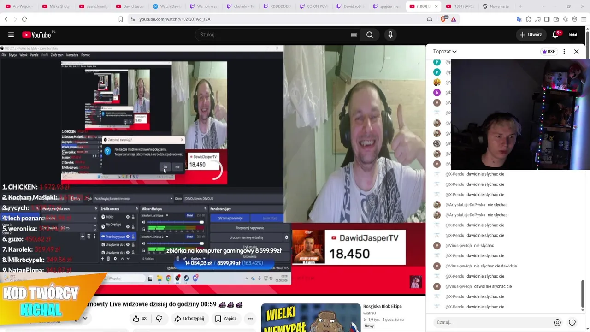This screenshot has height=332, width=590.
Task: Switch to the Nowa karta tab
Action: [x=496, y=6]
